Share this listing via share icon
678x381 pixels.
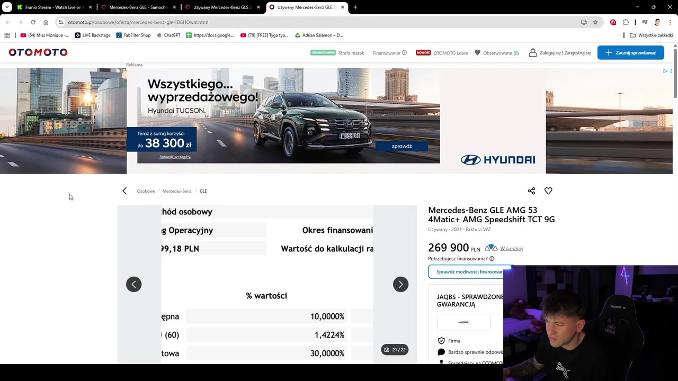pyautogui.click(x=531, y=191)
